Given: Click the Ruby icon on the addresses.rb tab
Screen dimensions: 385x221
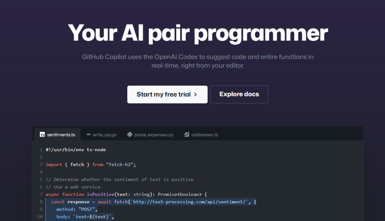Looking at the screenshot, I should coord(186,135).
